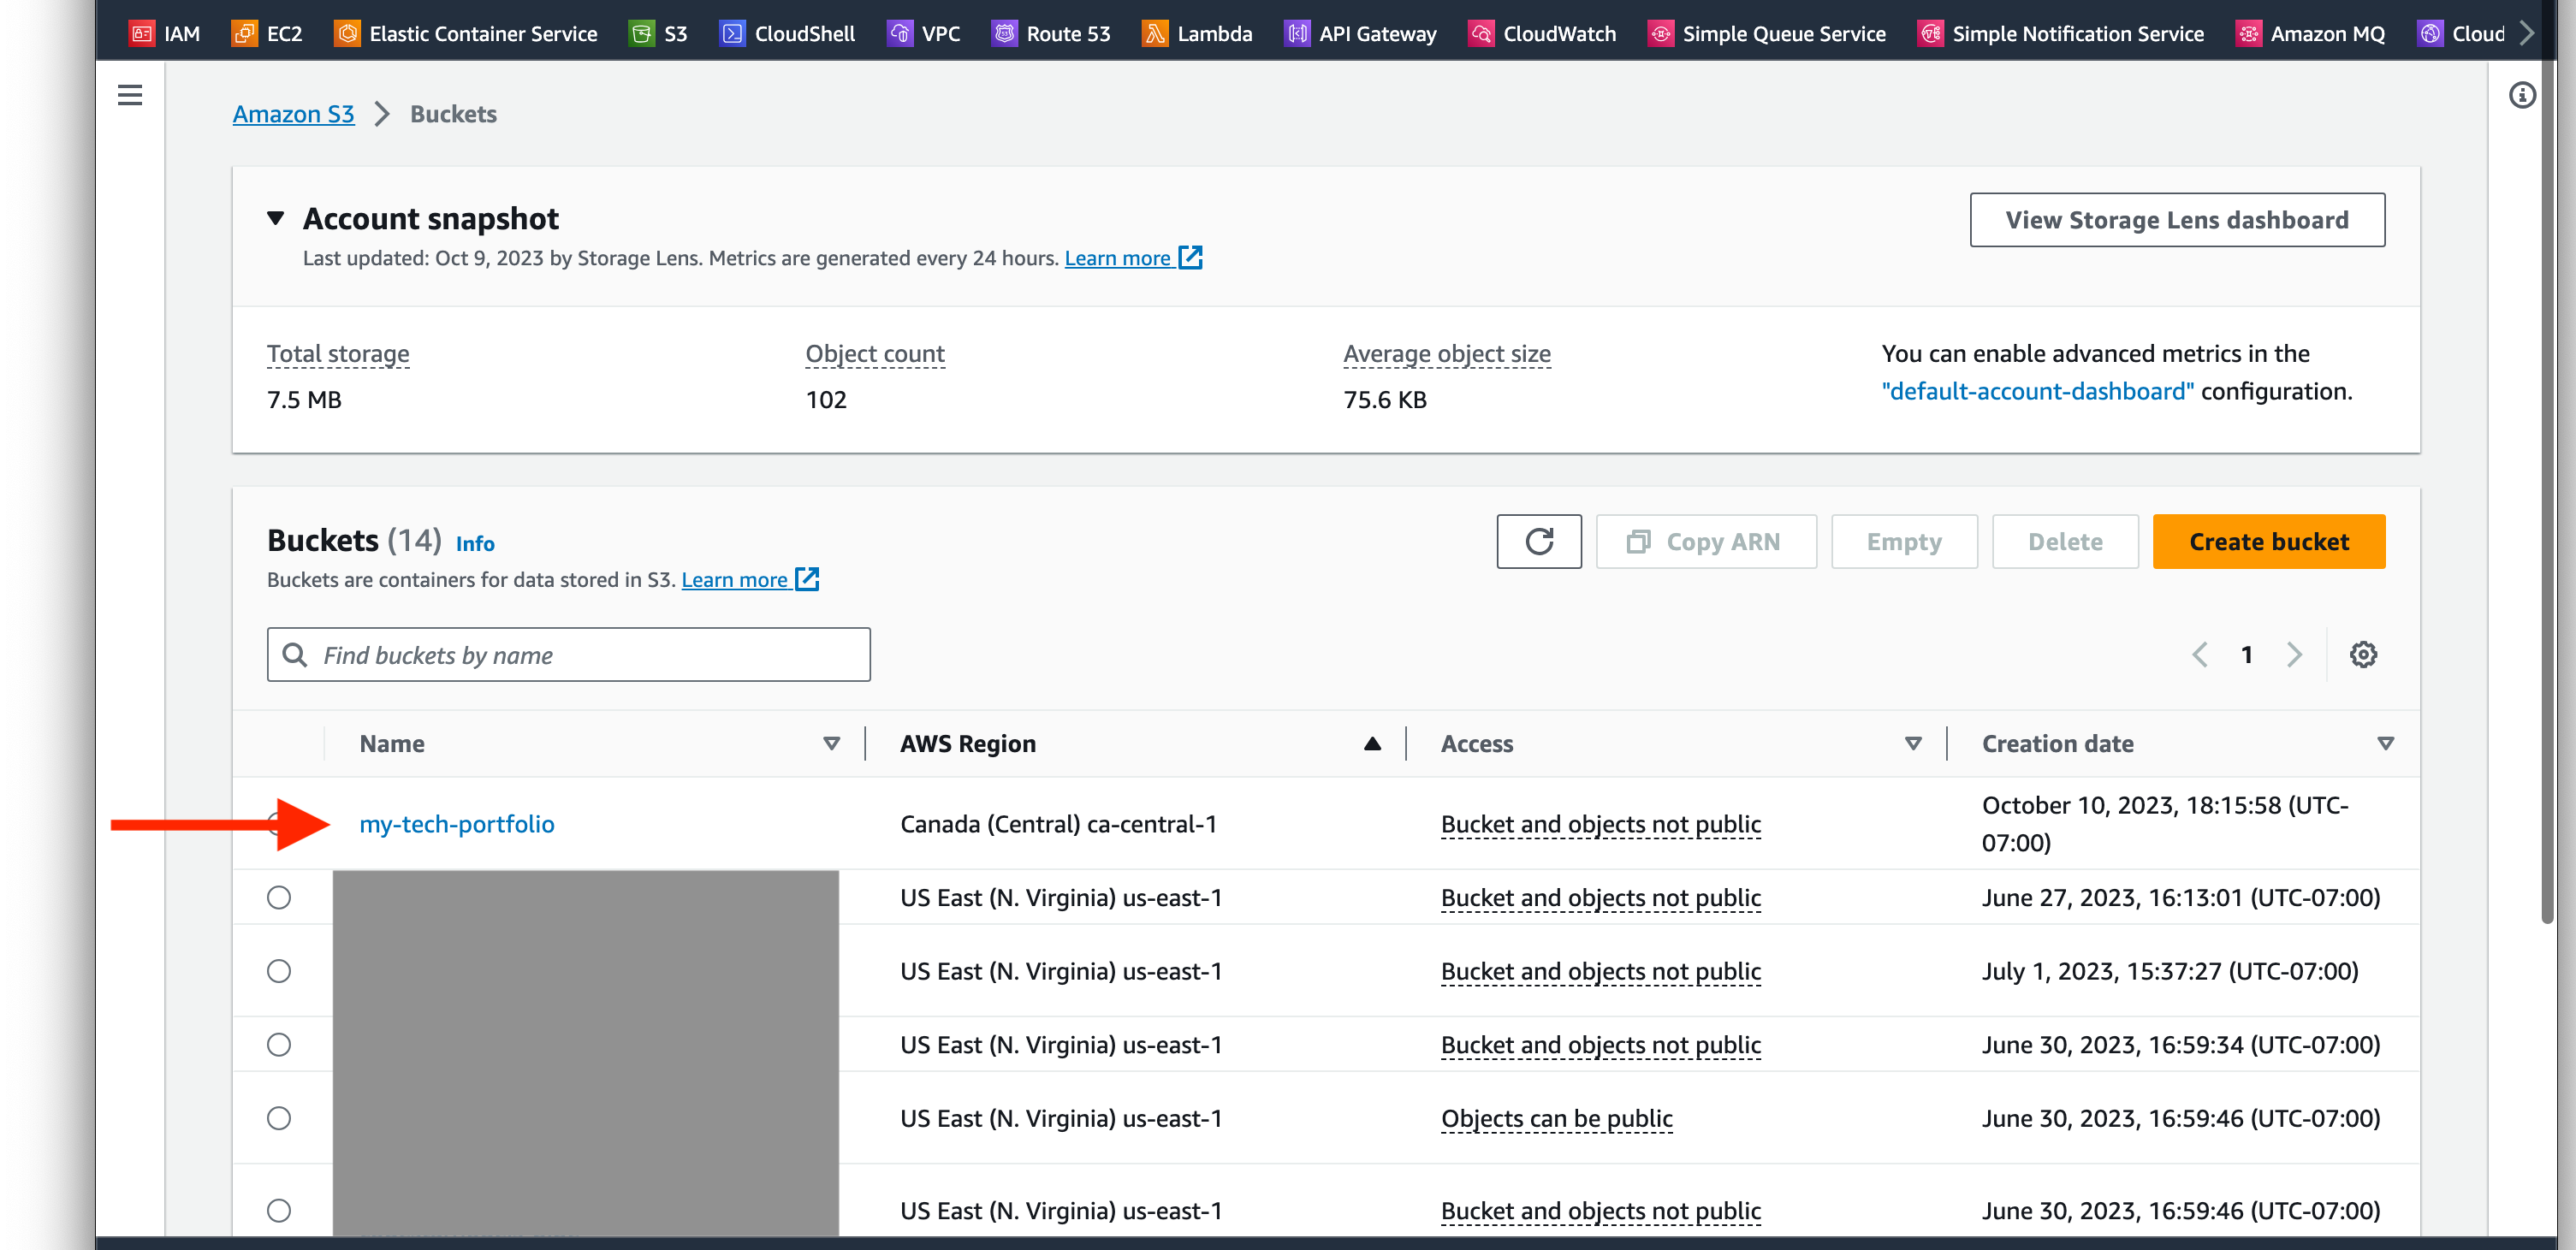Open Simple Queue Service shortcut icon
2576x1250 pixels.
[x=1660, y=33]
